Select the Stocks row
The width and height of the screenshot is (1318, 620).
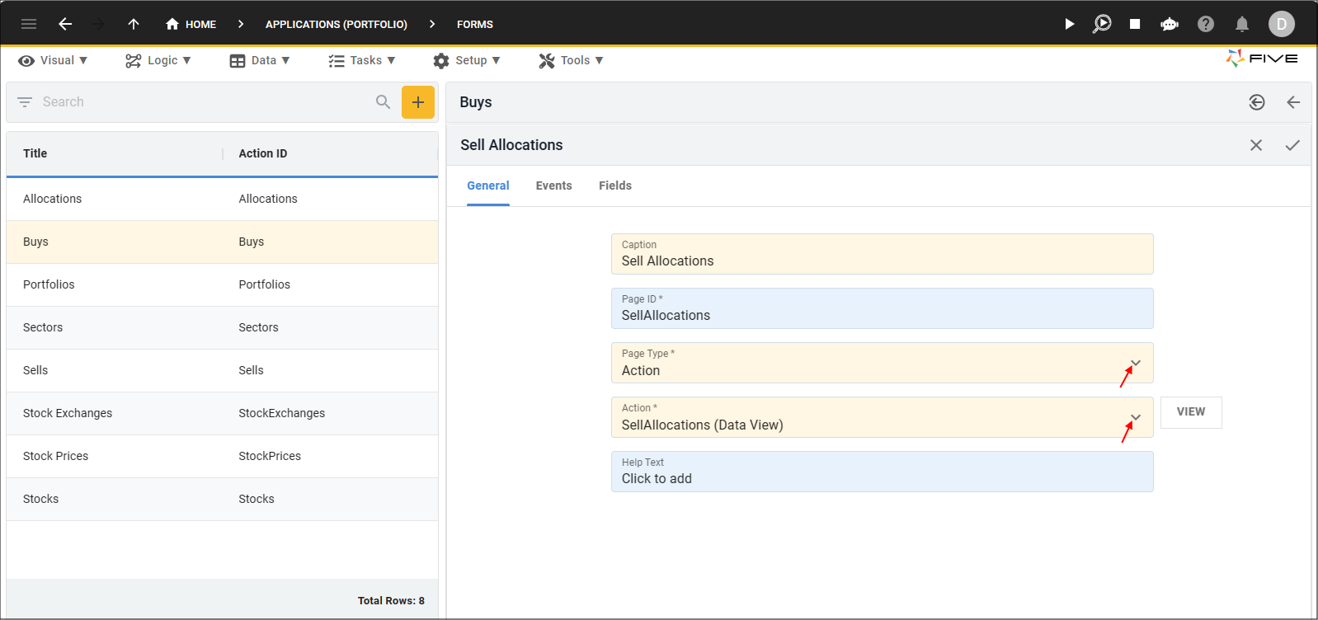[x=222, y=499]
